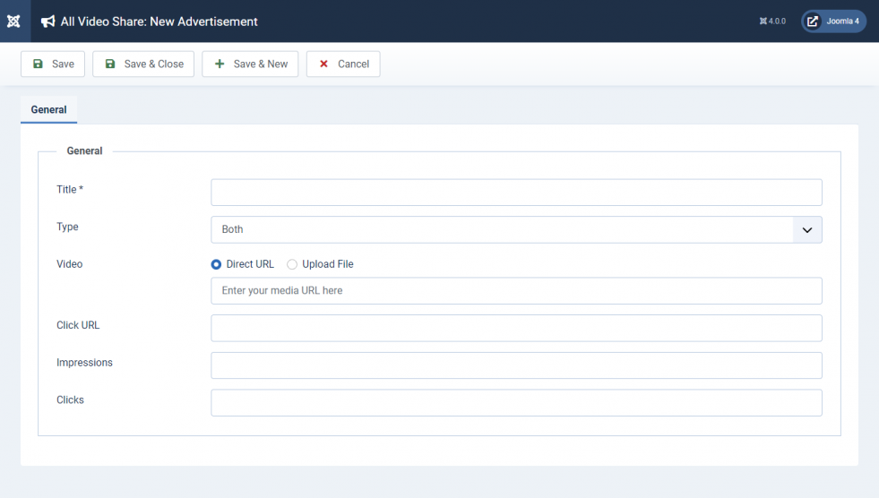
Task: Click the external link icon beside Joomla 4
Action: tap(813, 21)
